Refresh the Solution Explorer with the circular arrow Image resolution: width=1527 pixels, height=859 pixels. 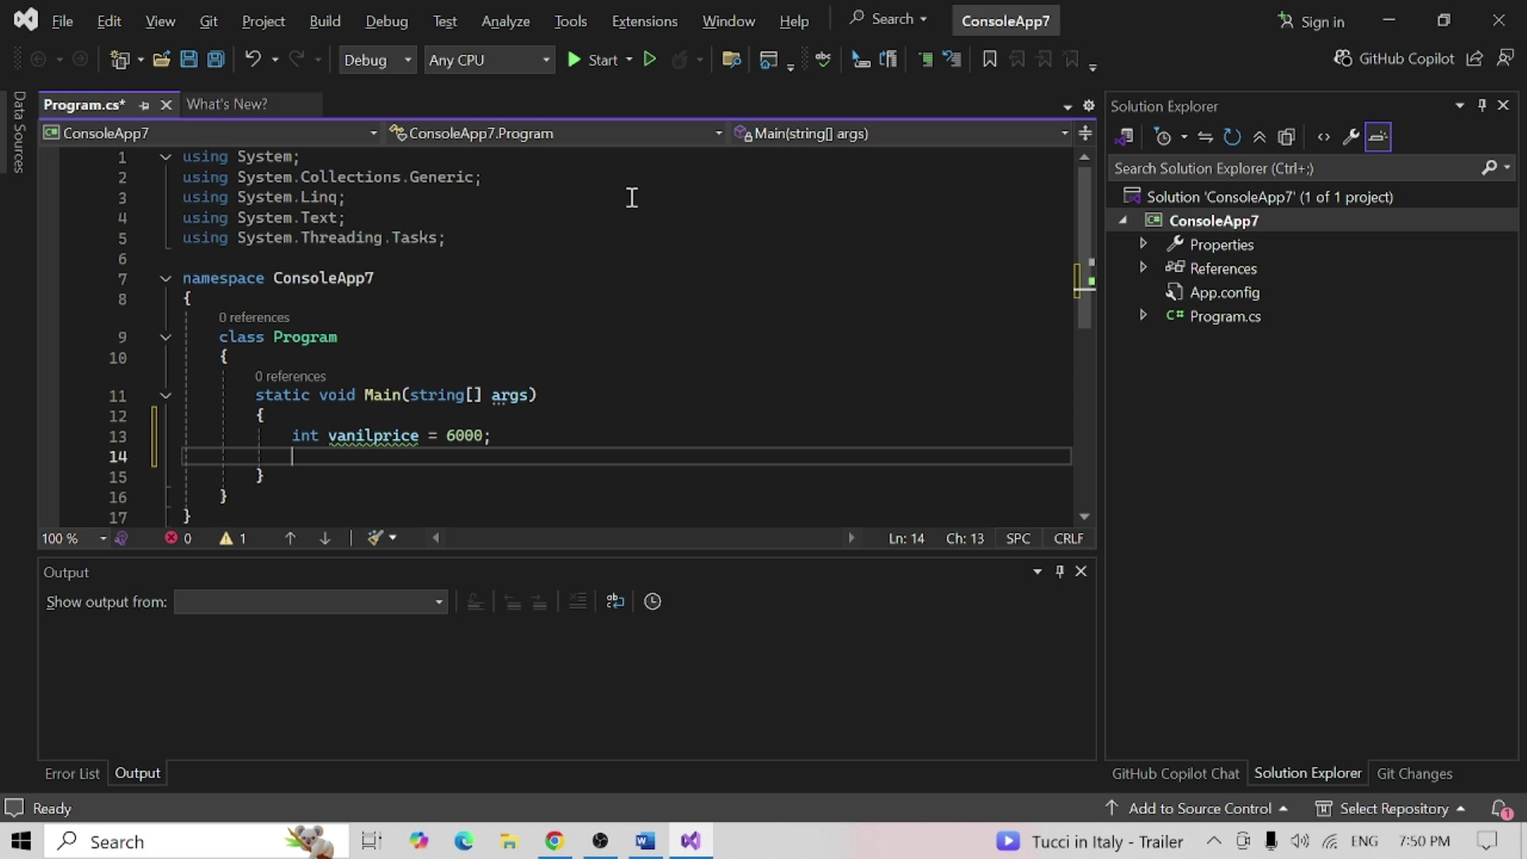click(1232, 137)
